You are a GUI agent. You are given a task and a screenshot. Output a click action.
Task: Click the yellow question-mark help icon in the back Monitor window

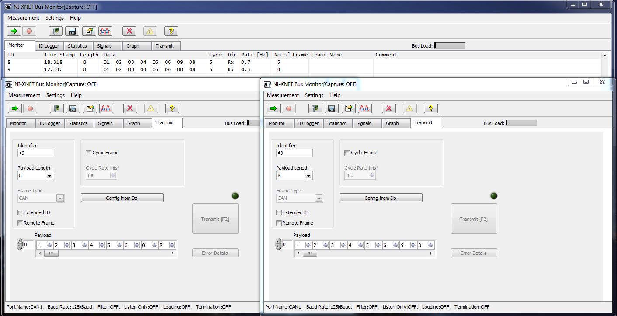click(171, 31)
